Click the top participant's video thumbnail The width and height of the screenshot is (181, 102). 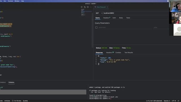click(175, 6)
